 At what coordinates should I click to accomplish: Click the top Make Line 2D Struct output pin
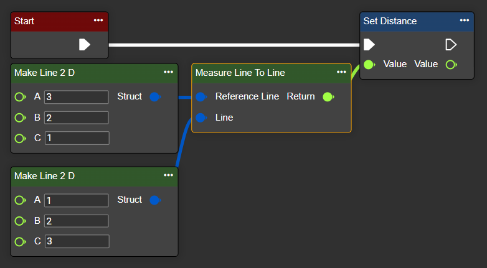pos(155,96)
